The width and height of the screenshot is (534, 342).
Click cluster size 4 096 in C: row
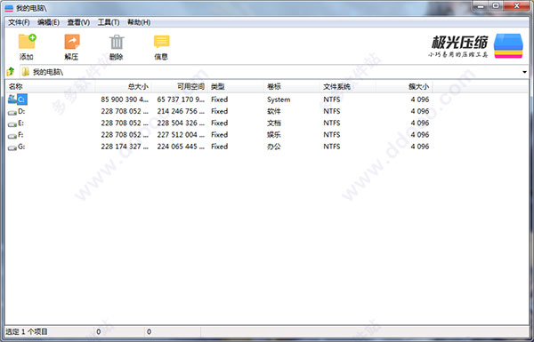tap(419, 99)
